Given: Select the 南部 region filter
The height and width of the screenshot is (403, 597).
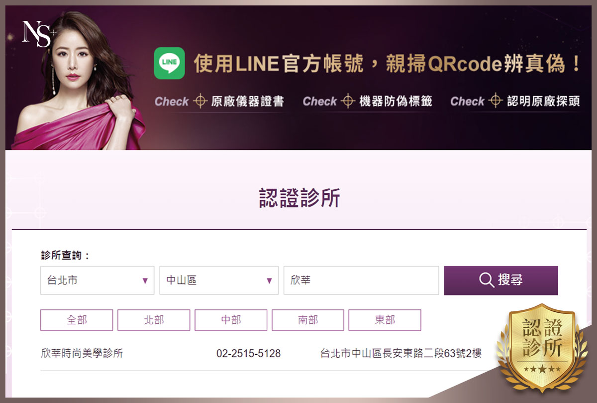Looking at the screenshot, I should click(308, 320).
